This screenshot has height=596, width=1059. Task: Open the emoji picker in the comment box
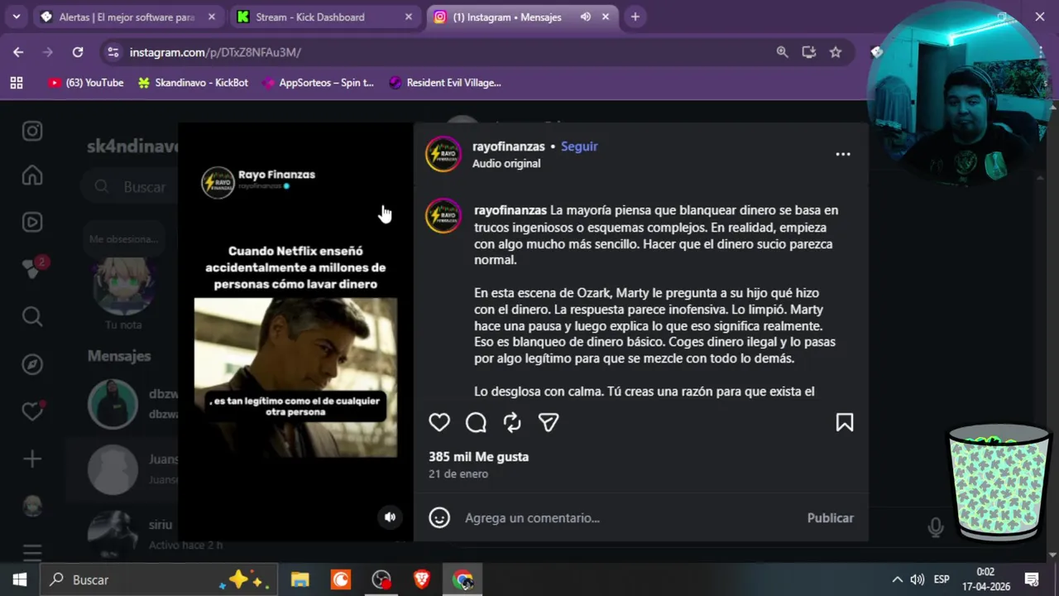pos(439,517)
